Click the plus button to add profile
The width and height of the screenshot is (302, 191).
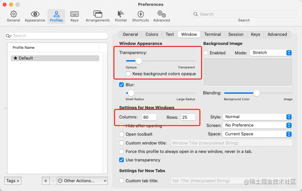pos(46,181)
